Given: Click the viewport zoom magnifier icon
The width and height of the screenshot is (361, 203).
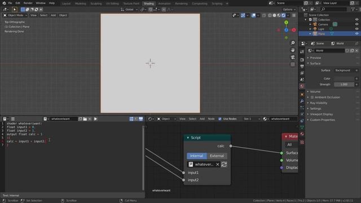Looking at the screenshot, I should click(x=293, y=43).
